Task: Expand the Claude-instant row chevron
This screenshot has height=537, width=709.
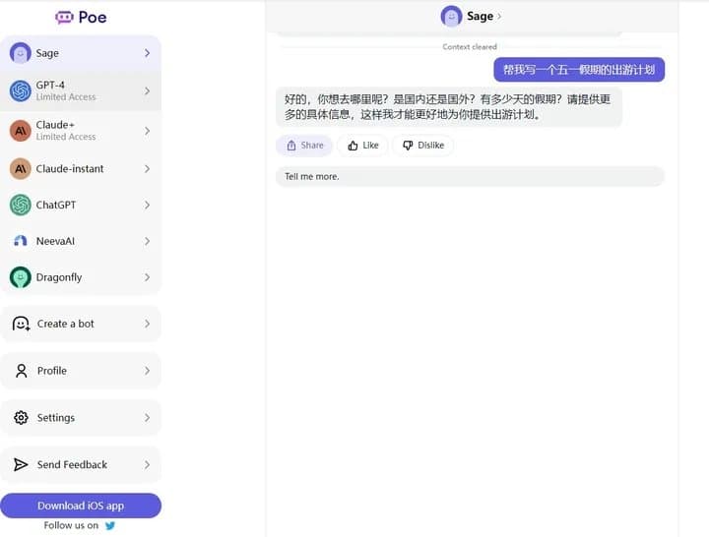Action: pos(147,169)
